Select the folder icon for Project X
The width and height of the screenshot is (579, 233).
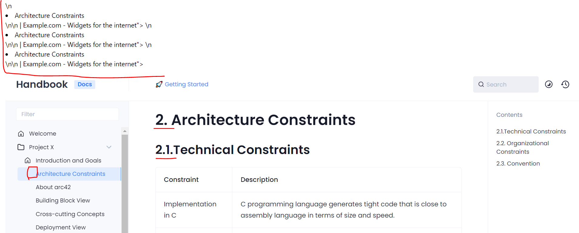click(21, 147)
